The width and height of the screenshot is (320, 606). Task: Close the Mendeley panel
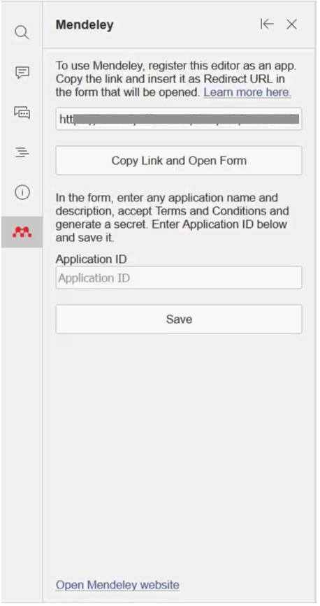[291, 24]
